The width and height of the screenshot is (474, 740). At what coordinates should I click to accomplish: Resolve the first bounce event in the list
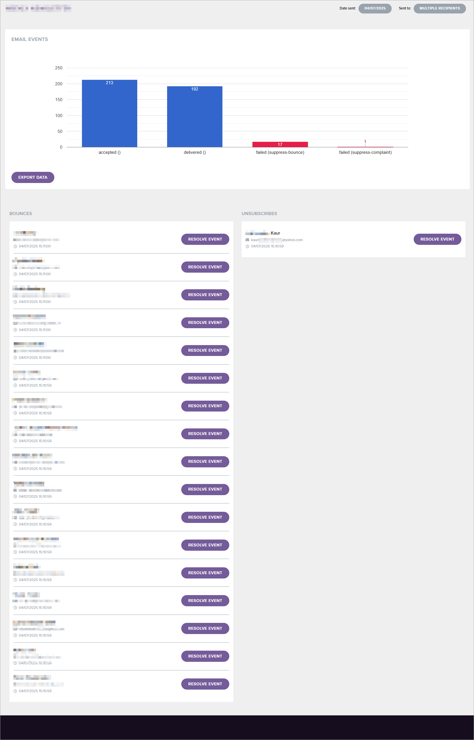click(205, 239)
